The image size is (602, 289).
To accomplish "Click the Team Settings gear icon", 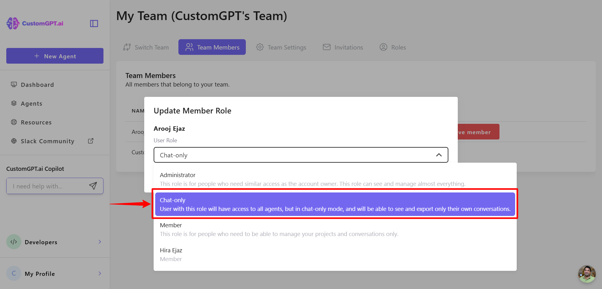I will tap(260, 47).
